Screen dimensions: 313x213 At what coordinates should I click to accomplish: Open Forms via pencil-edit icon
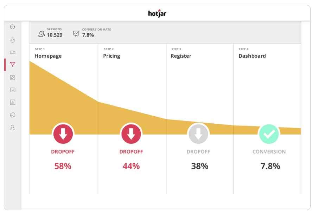click(13, 77)
